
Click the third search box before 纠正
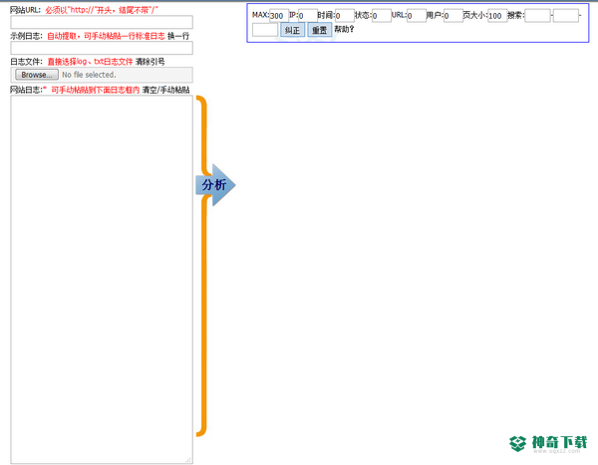265,30
